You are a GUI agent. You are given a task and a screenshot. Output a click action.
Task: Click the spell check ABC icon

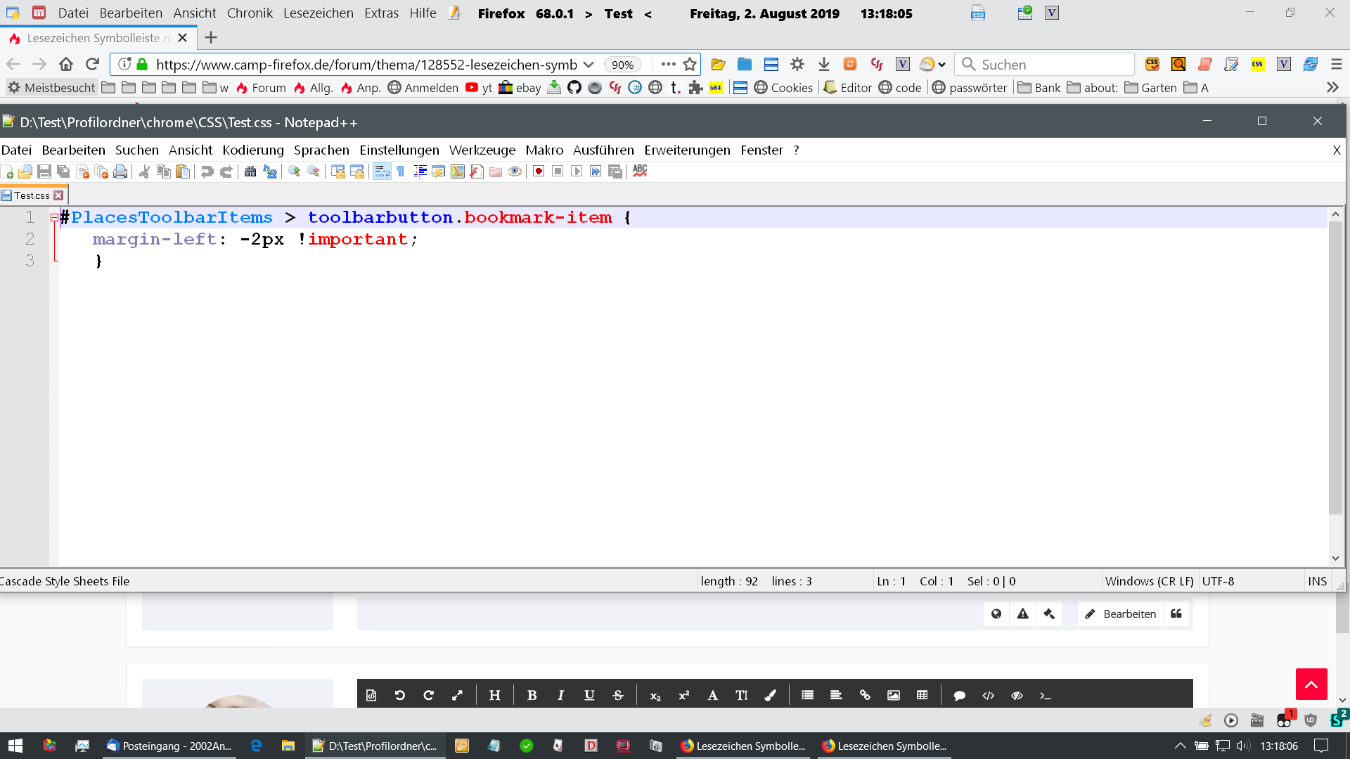point(640,171)
